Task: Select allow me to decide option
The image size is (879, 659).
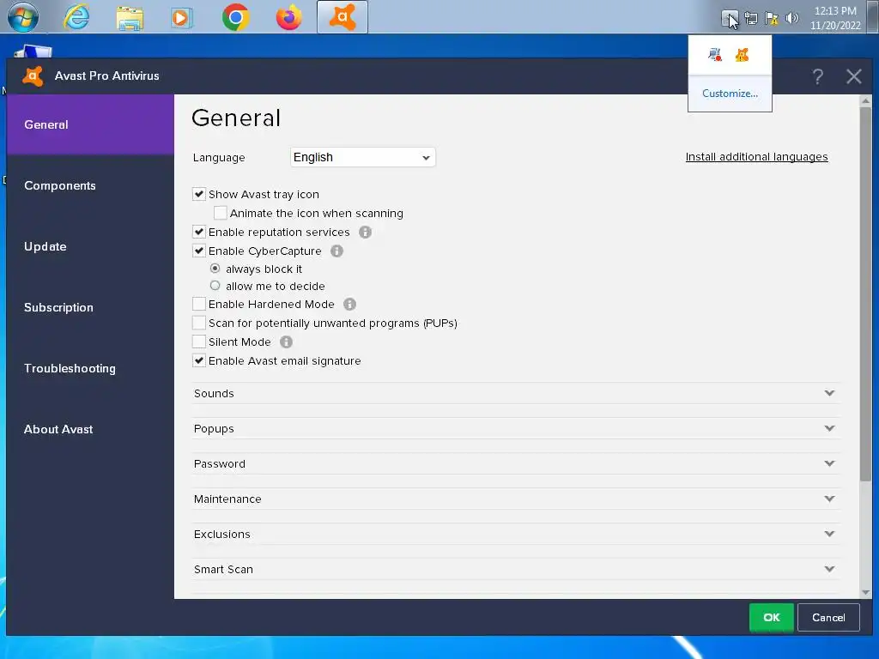Action: click(215, 286)
